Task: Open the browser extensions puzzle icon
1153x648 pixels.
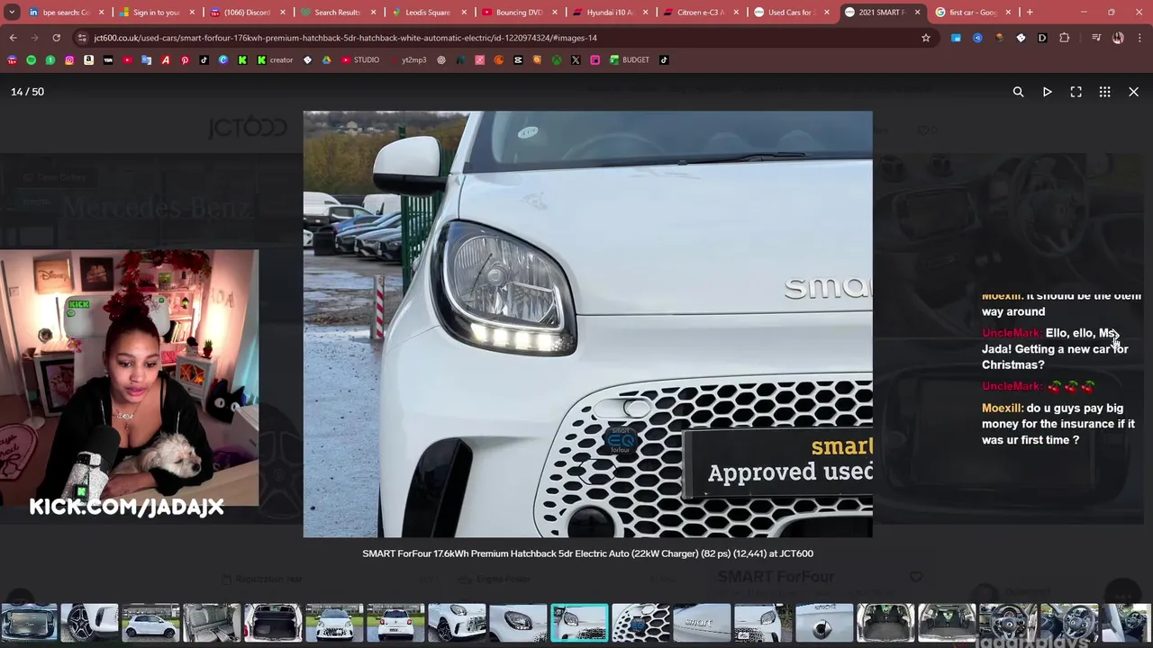Action: point(1064,38)
